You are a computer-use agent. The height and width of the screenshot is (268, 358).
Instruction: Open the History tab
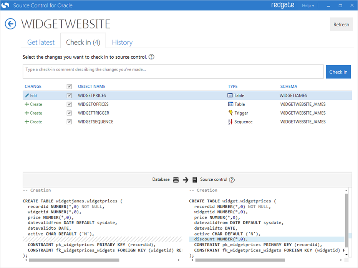click(122, 42)
